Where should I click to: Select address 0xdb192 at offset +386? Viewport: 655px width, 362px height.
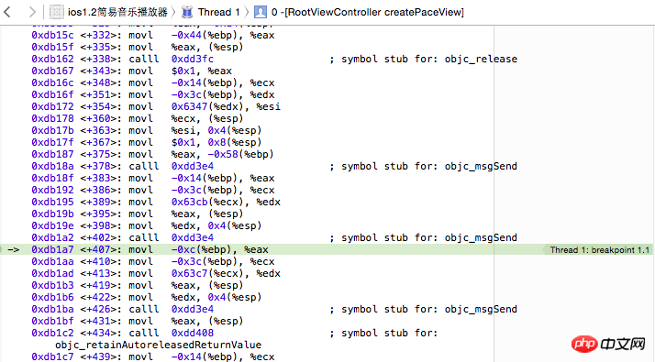coord(52,190)
